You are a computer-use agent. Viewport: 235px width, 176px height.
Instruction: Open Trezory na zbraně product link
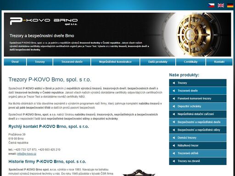(198, 161)
